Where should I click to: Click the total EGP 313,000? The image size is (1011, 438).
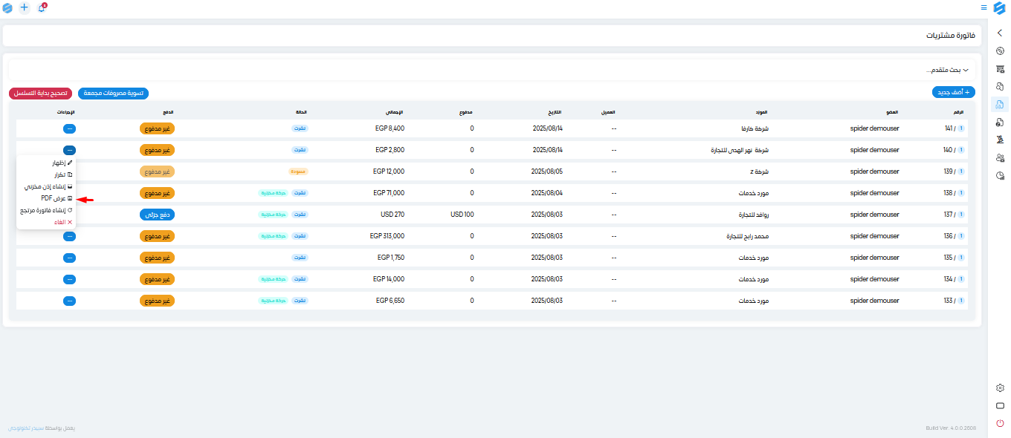387,236
